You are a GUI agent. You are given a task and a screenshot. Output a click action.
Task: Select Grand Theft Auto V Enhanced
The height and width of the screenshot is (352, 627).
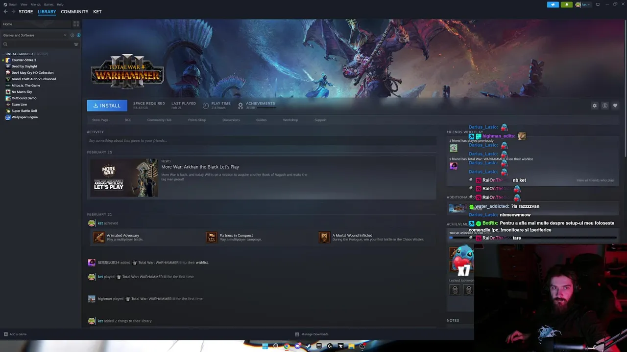point(33,79)
